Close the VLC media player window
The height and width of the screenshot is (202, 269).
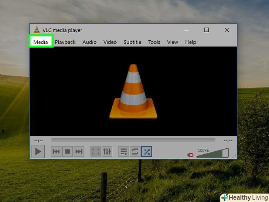pos(227,30)
